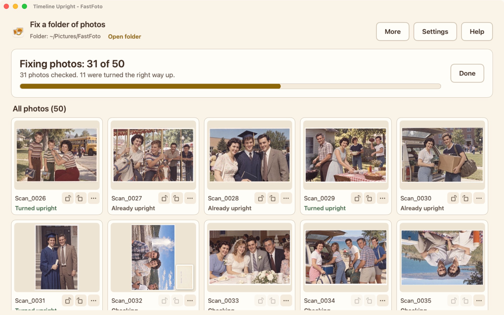Open the More menu
The image size is (504, 315).
393,31
